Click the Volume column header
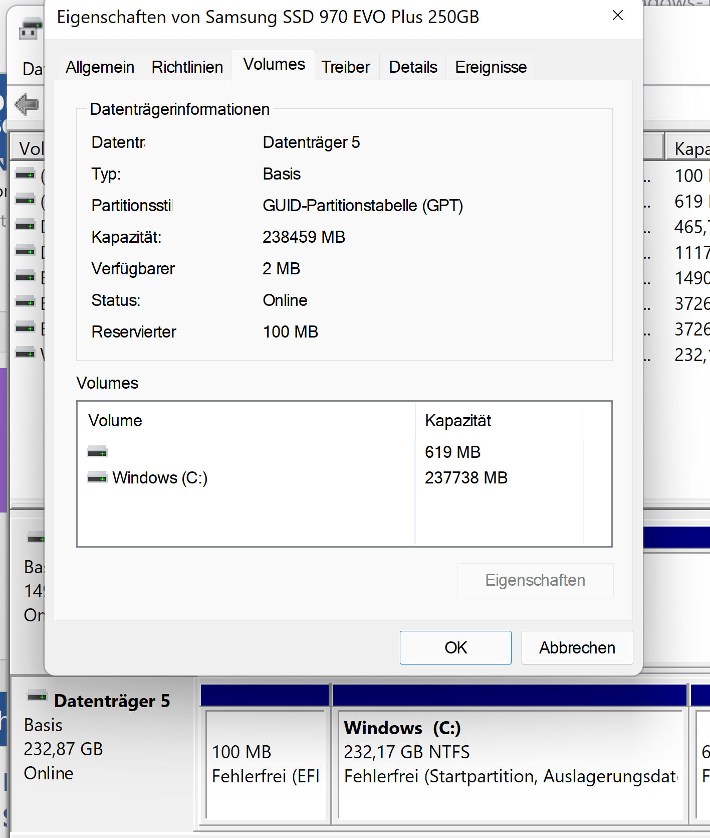 247,420
